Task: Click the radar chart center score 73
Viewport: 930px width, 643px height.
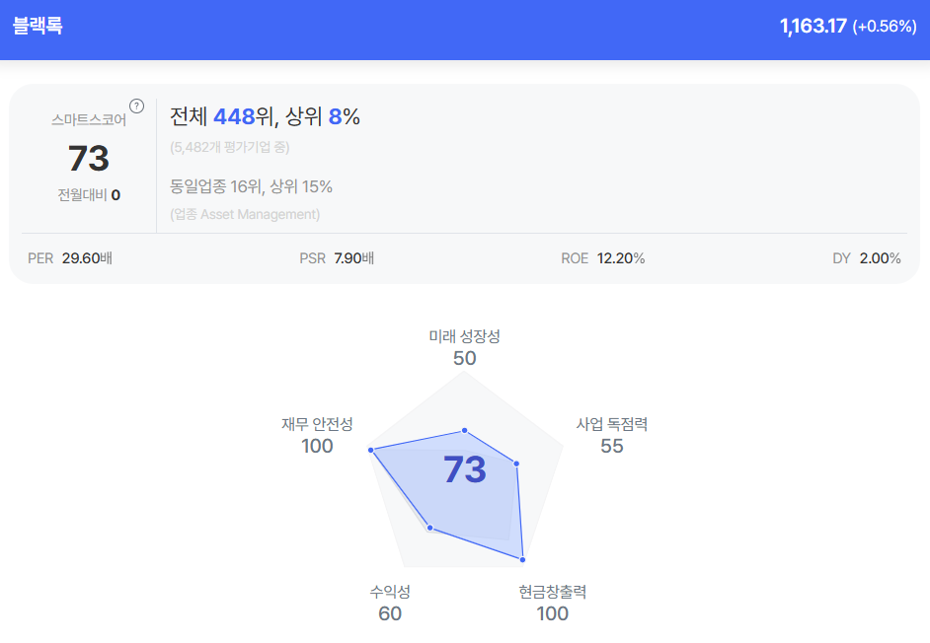Action: [464, 469]
